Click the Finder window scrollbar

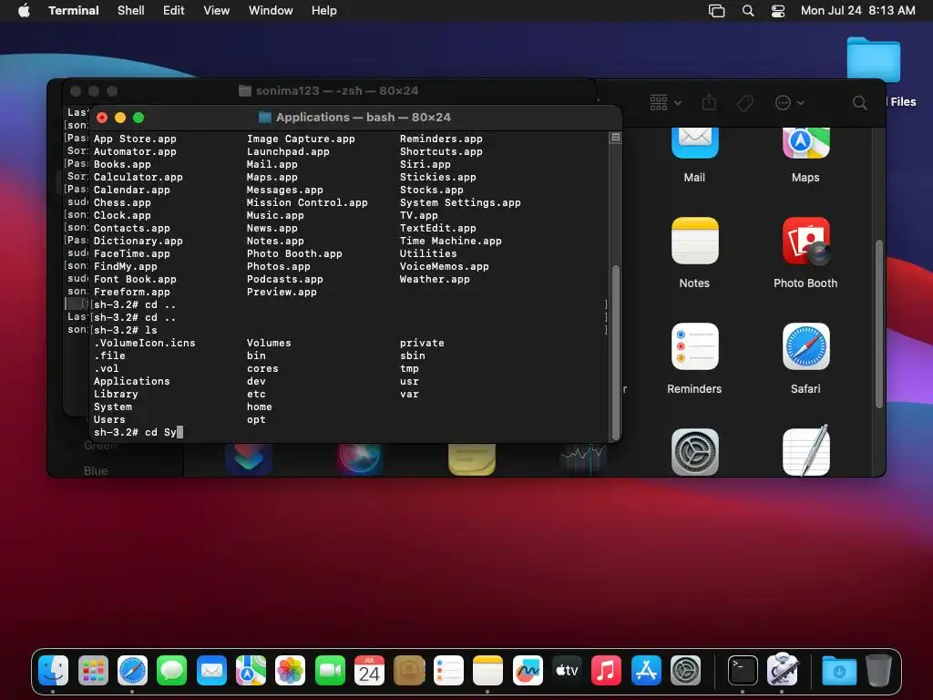point(879,324)
